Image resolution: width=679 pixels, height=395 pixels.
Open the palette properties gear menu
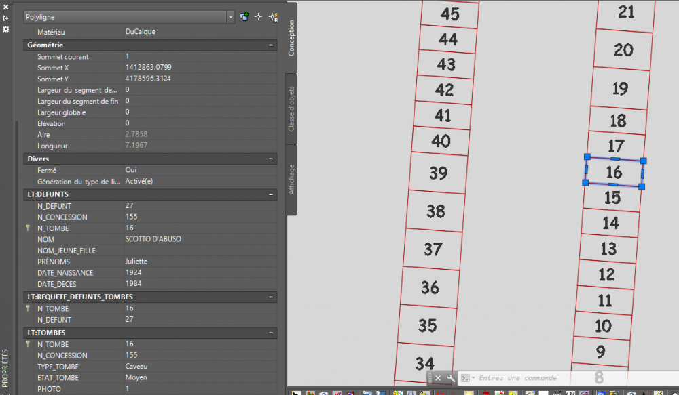coord(5,29)
